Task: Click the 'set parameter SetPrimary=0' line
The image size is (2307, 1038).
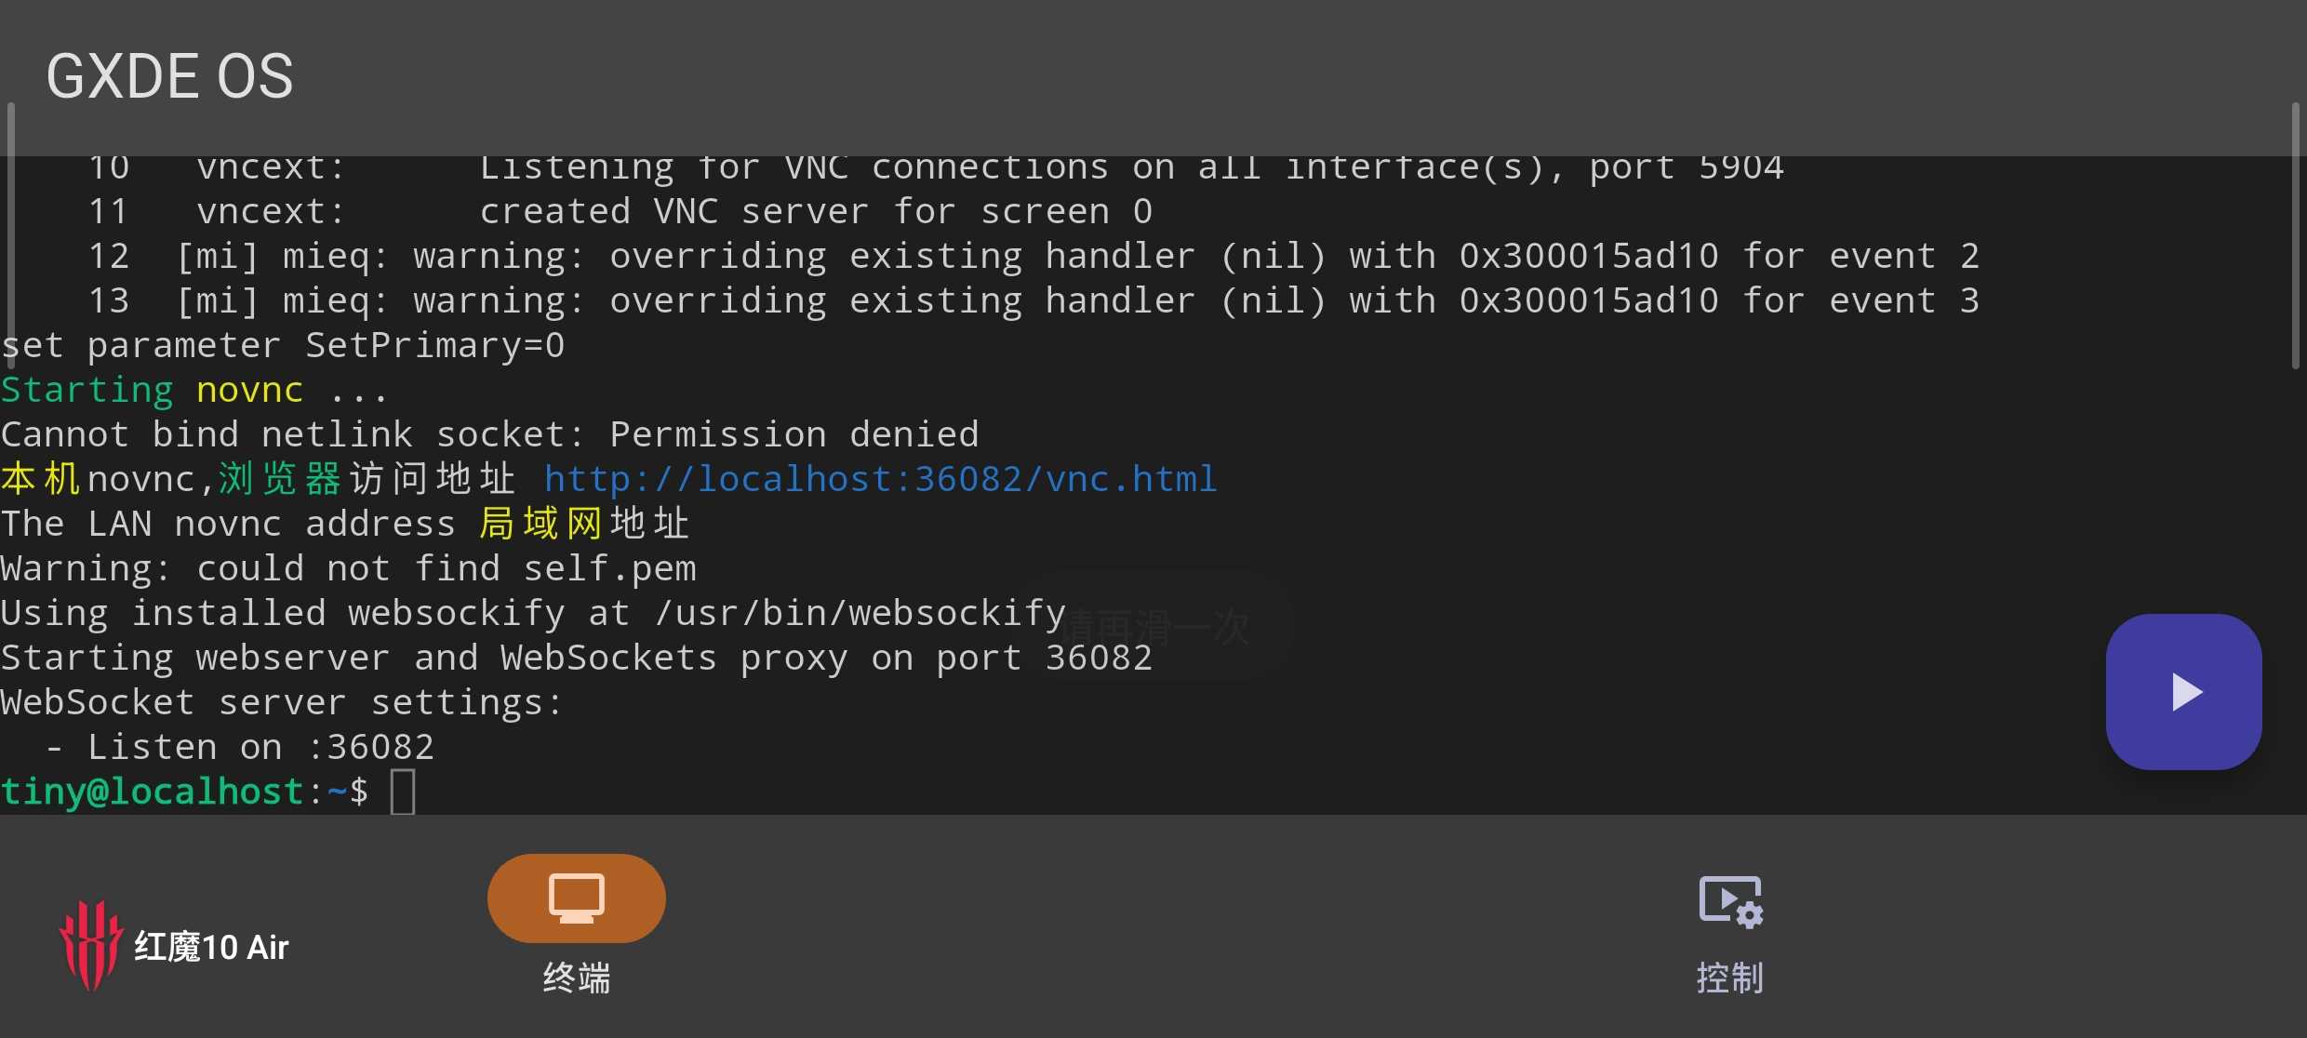Action: [283, 345]
